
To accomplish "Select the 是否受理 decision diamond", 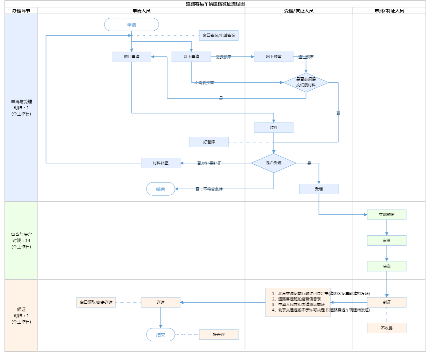I will click(x=274, y=163).
